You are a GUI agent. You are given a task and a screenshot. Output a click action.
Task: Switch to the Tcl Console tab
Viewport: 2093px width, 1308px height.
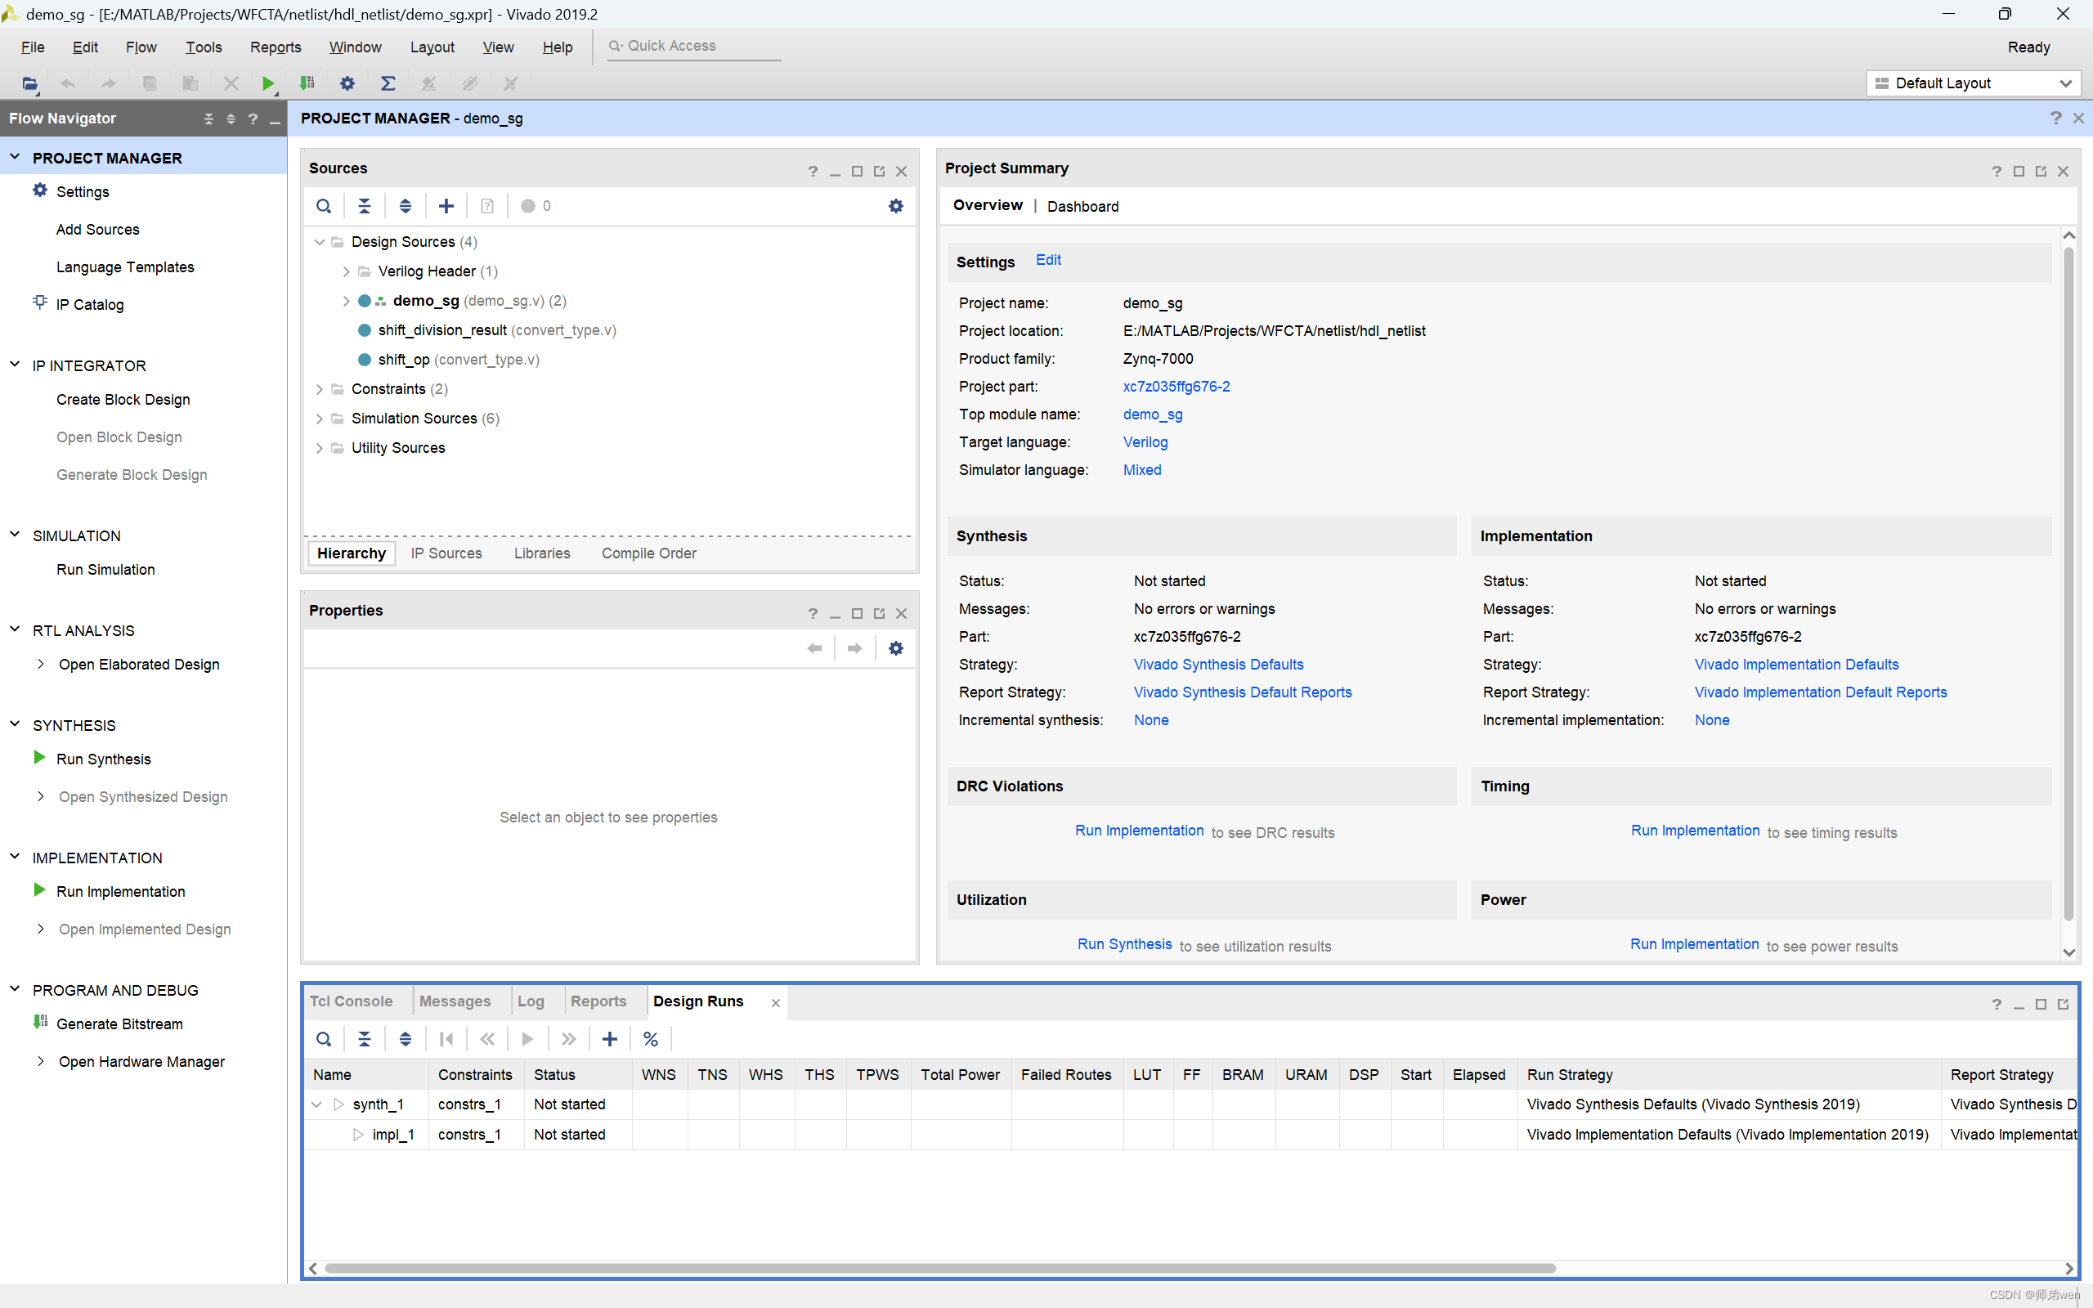pyautogui.click(x=351, y=1001)
